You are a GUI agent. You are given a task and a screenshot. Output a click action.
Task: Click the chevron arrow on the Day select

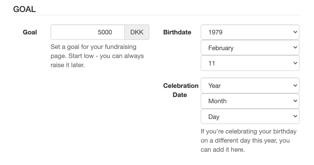(295, 116)
